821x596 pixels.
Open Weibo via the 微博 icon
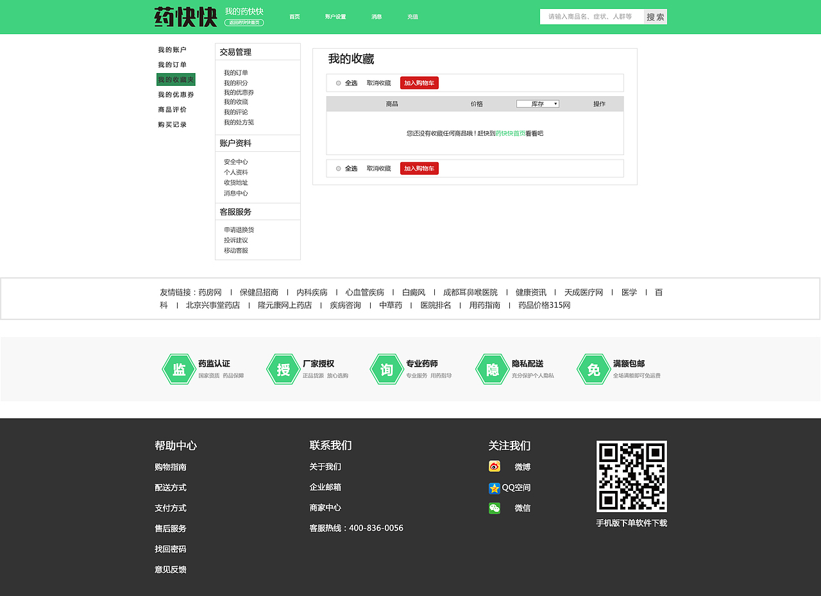click(494, 466)
